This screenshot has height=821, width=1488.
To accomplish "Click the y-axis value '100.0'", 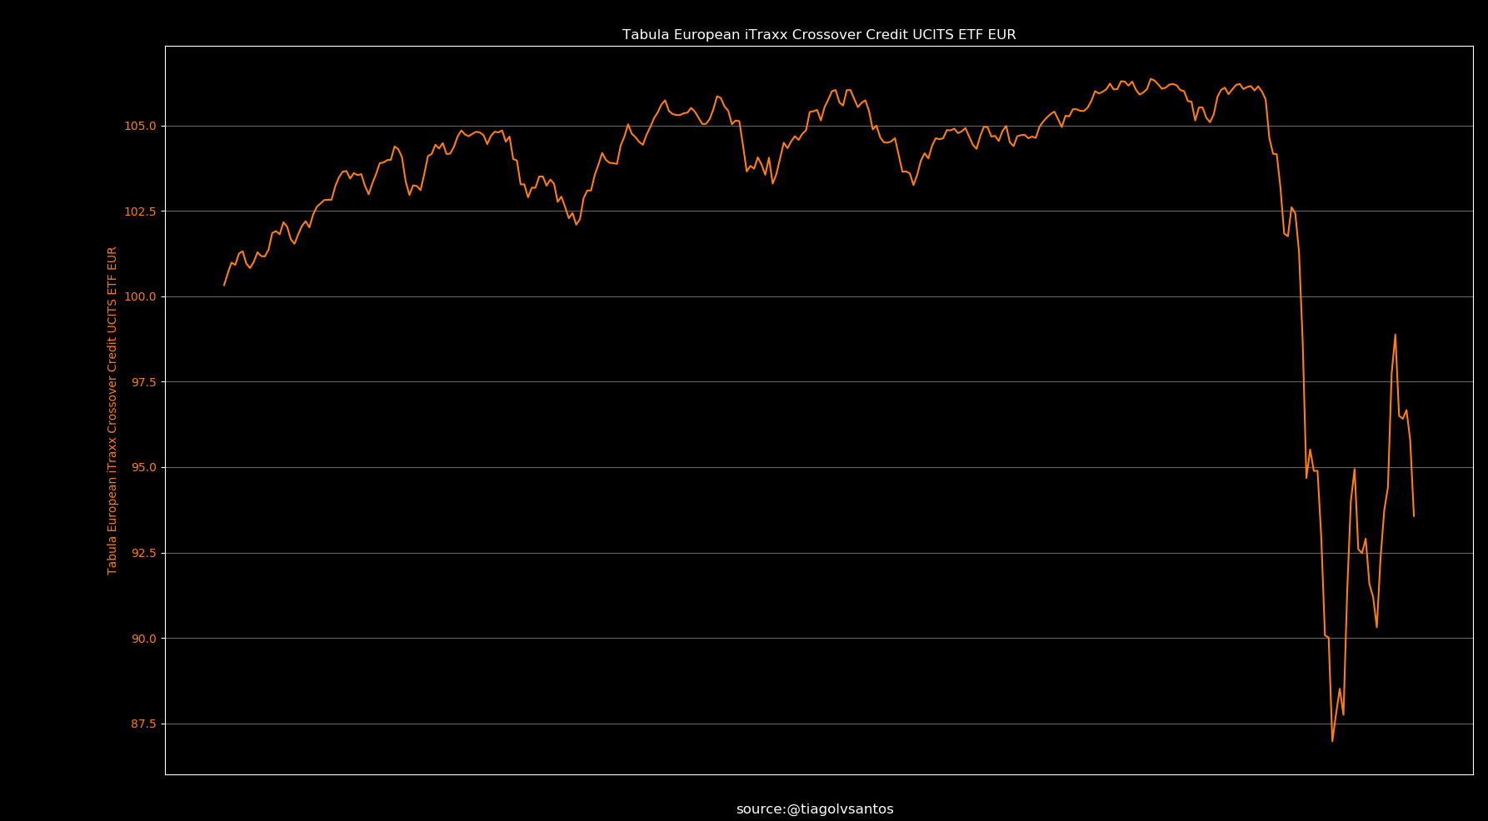I will coord(141,296).
